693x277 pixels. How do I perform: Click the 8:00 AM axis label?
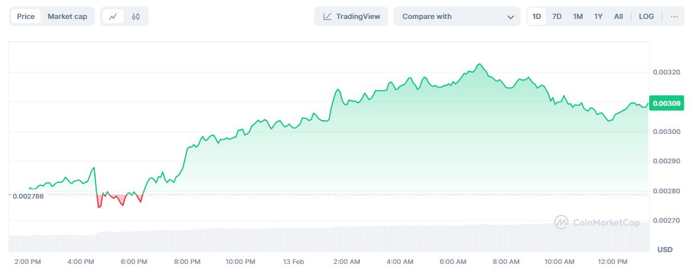[506, 261]
